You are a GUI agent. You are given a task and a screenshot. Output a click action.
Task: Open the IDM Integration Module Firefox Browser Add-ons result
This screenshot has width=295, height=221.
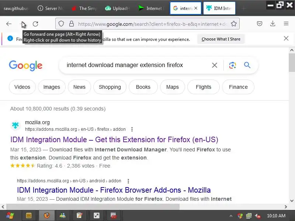point(114,190)
